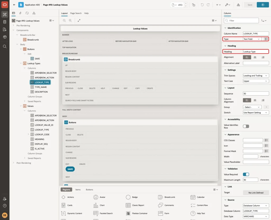Undo the last change

tap(202, 5)
